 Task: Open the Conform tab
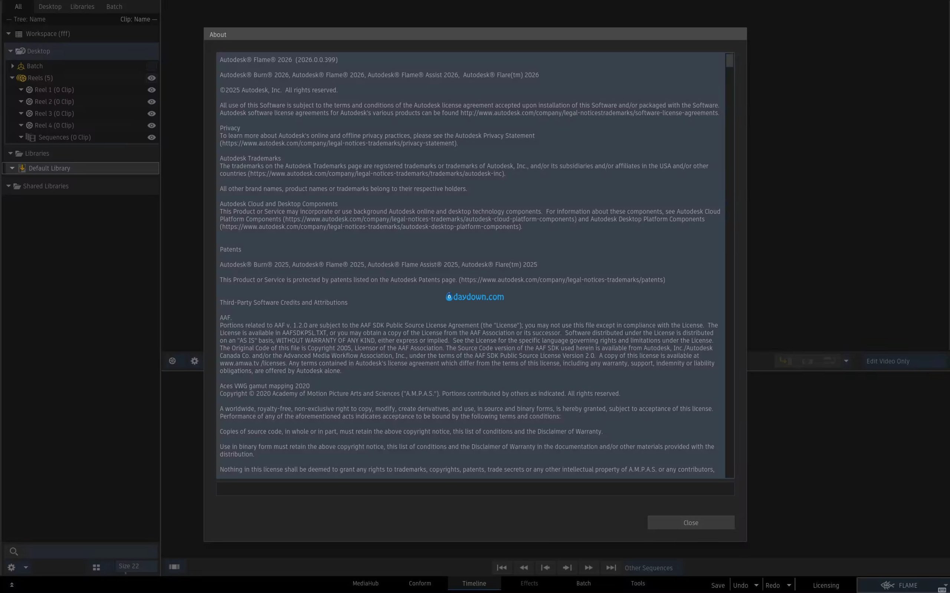click(x=419, y=583)
